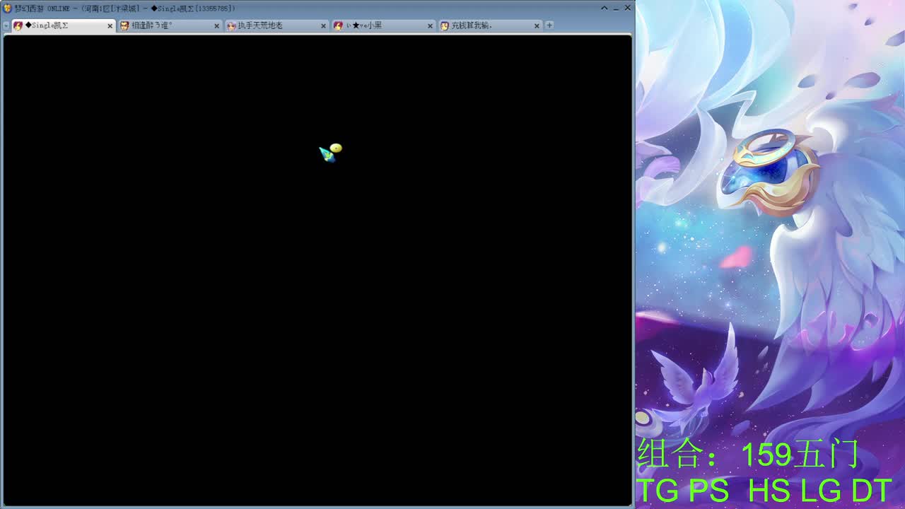
Task: Click the character avatar on ◆Single飘Σ tab
Action: (18, 25)
